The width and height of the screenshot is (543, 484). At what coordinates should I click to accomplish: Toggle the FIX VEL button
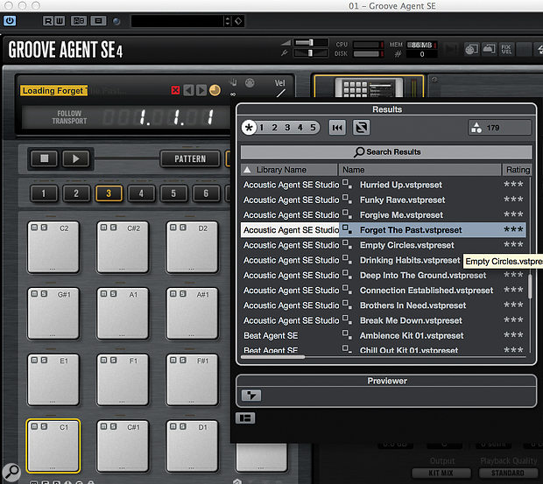coord(506,49)
